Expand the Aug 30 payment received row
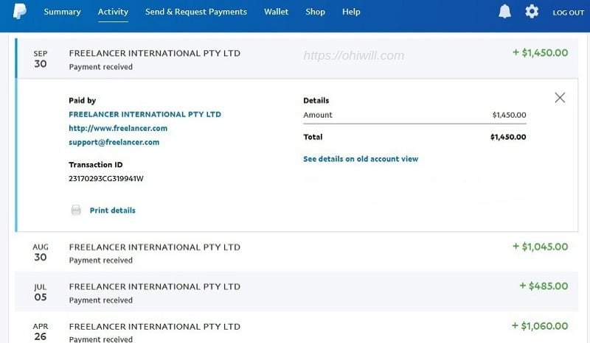Viewport: 590px width, 343px height. click(x=296, y=252)
